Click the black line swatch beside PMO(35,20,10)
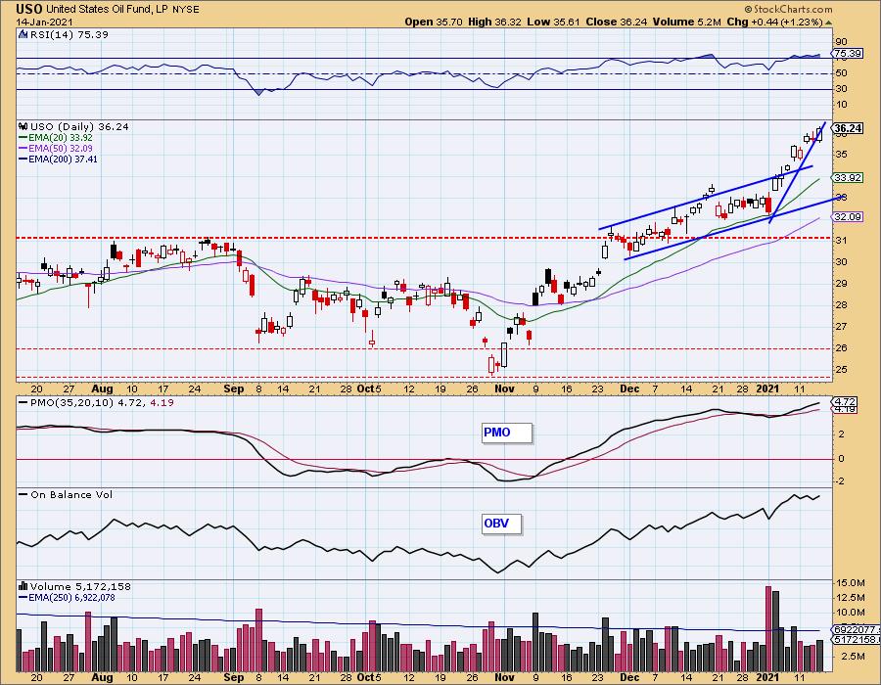 click(23, 403)
